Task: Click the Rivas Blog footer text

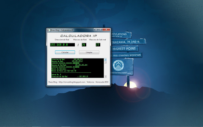Action: tap(78, 82)
